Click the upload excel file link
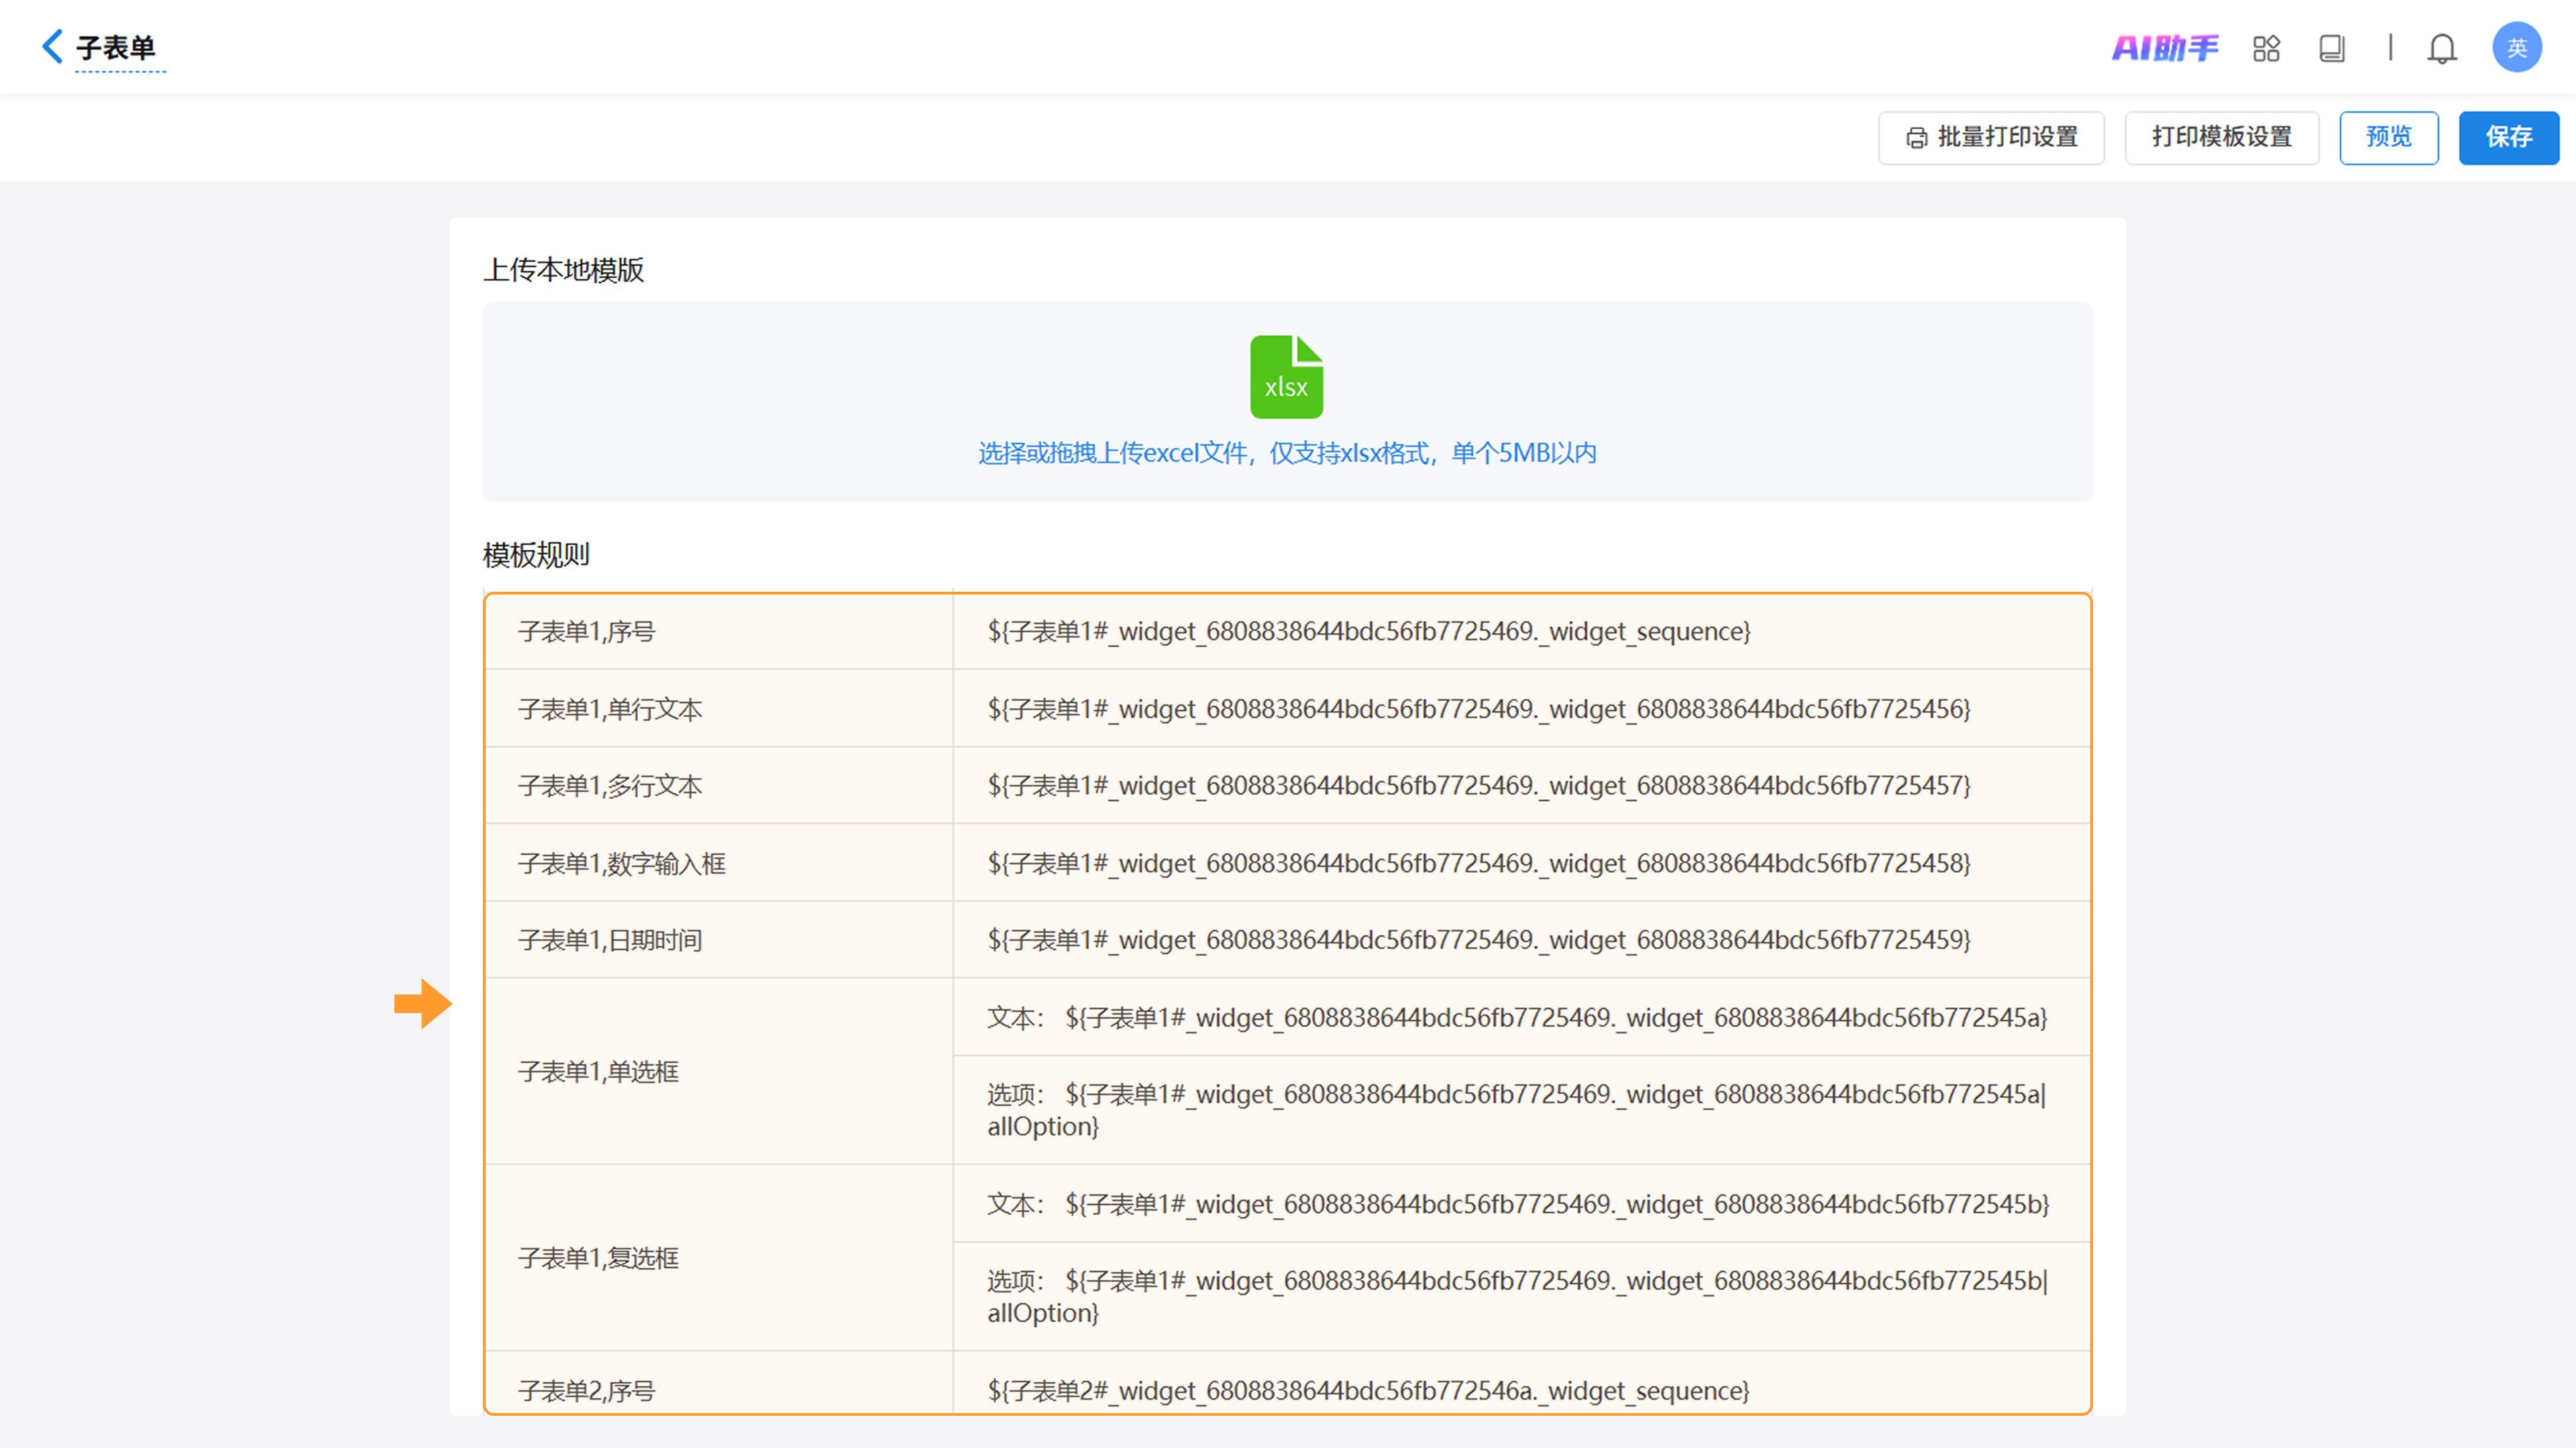2576x1448 pixels. (1286, 453)
